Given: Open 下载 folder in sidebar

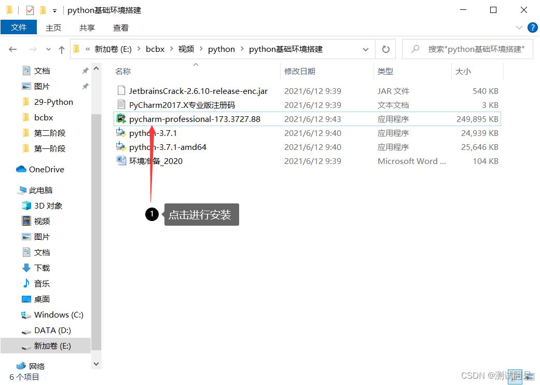Looking at the screenshot, I should click(x=36, y=268).
